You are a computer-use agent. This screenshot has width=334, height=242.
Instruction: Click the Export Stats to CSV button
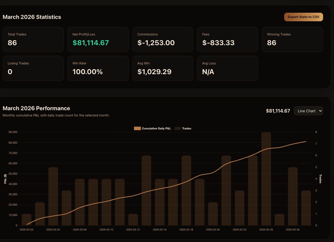303,17
